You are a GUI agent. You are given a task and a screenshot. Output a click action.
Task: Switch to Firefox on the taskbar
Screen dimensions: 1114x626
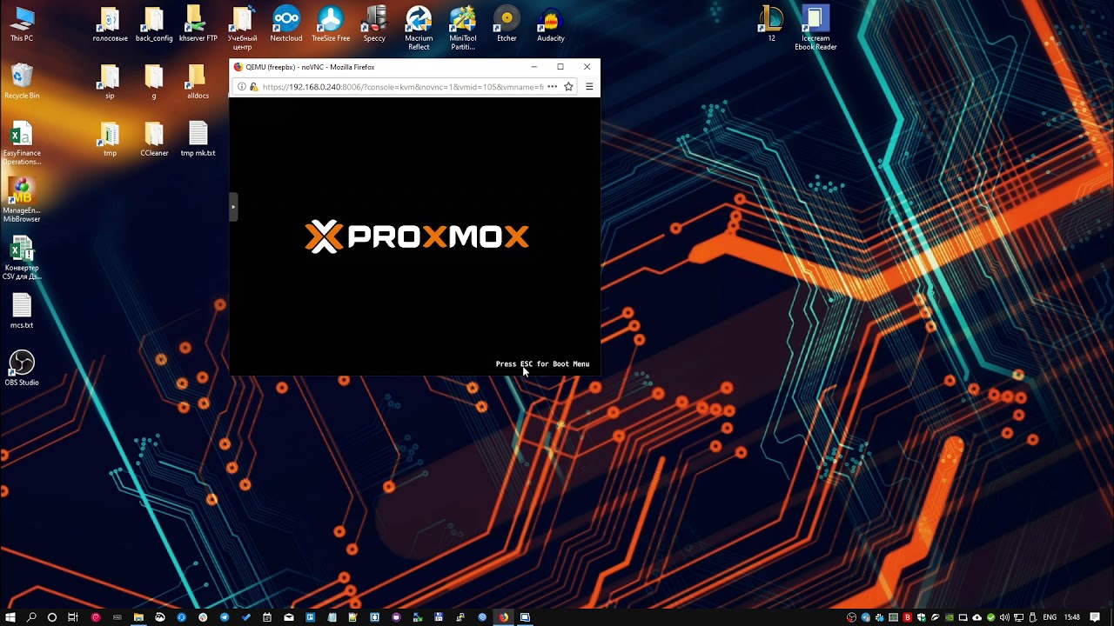click(x=503, y=617)
